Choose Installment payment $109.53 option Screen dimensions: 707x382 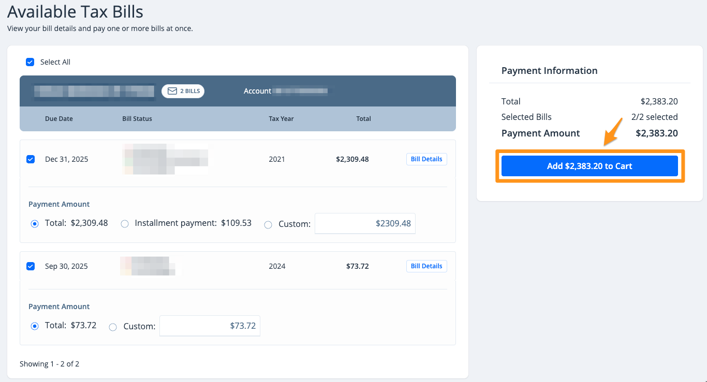click(125, 224)
